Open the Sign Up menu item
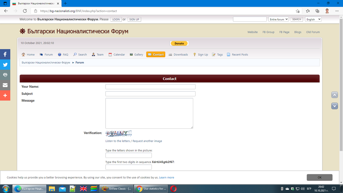The width and height of the screenshot is (343, 193). 200,54
